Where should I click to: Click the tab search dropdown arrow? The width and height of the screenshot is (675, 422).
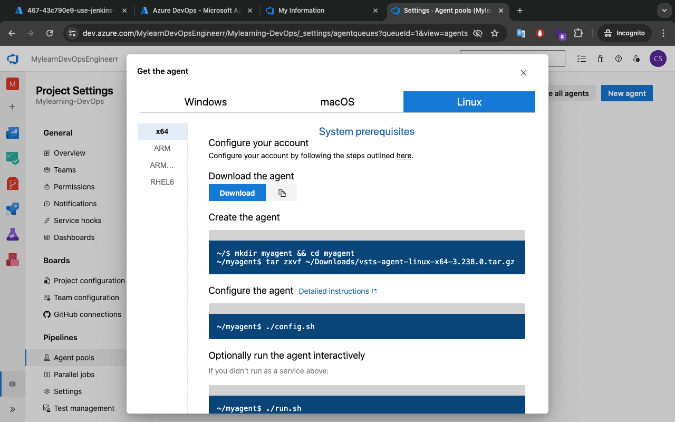click(663, 11)
